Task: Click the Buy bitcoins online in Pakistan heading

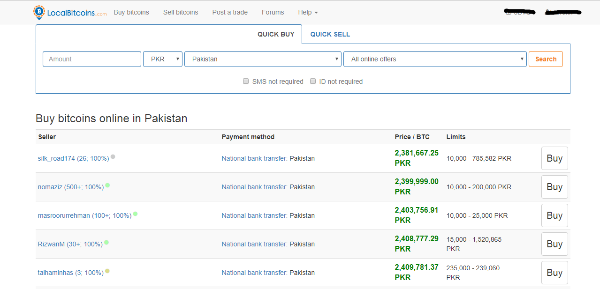Action: [x=112, y=119]
